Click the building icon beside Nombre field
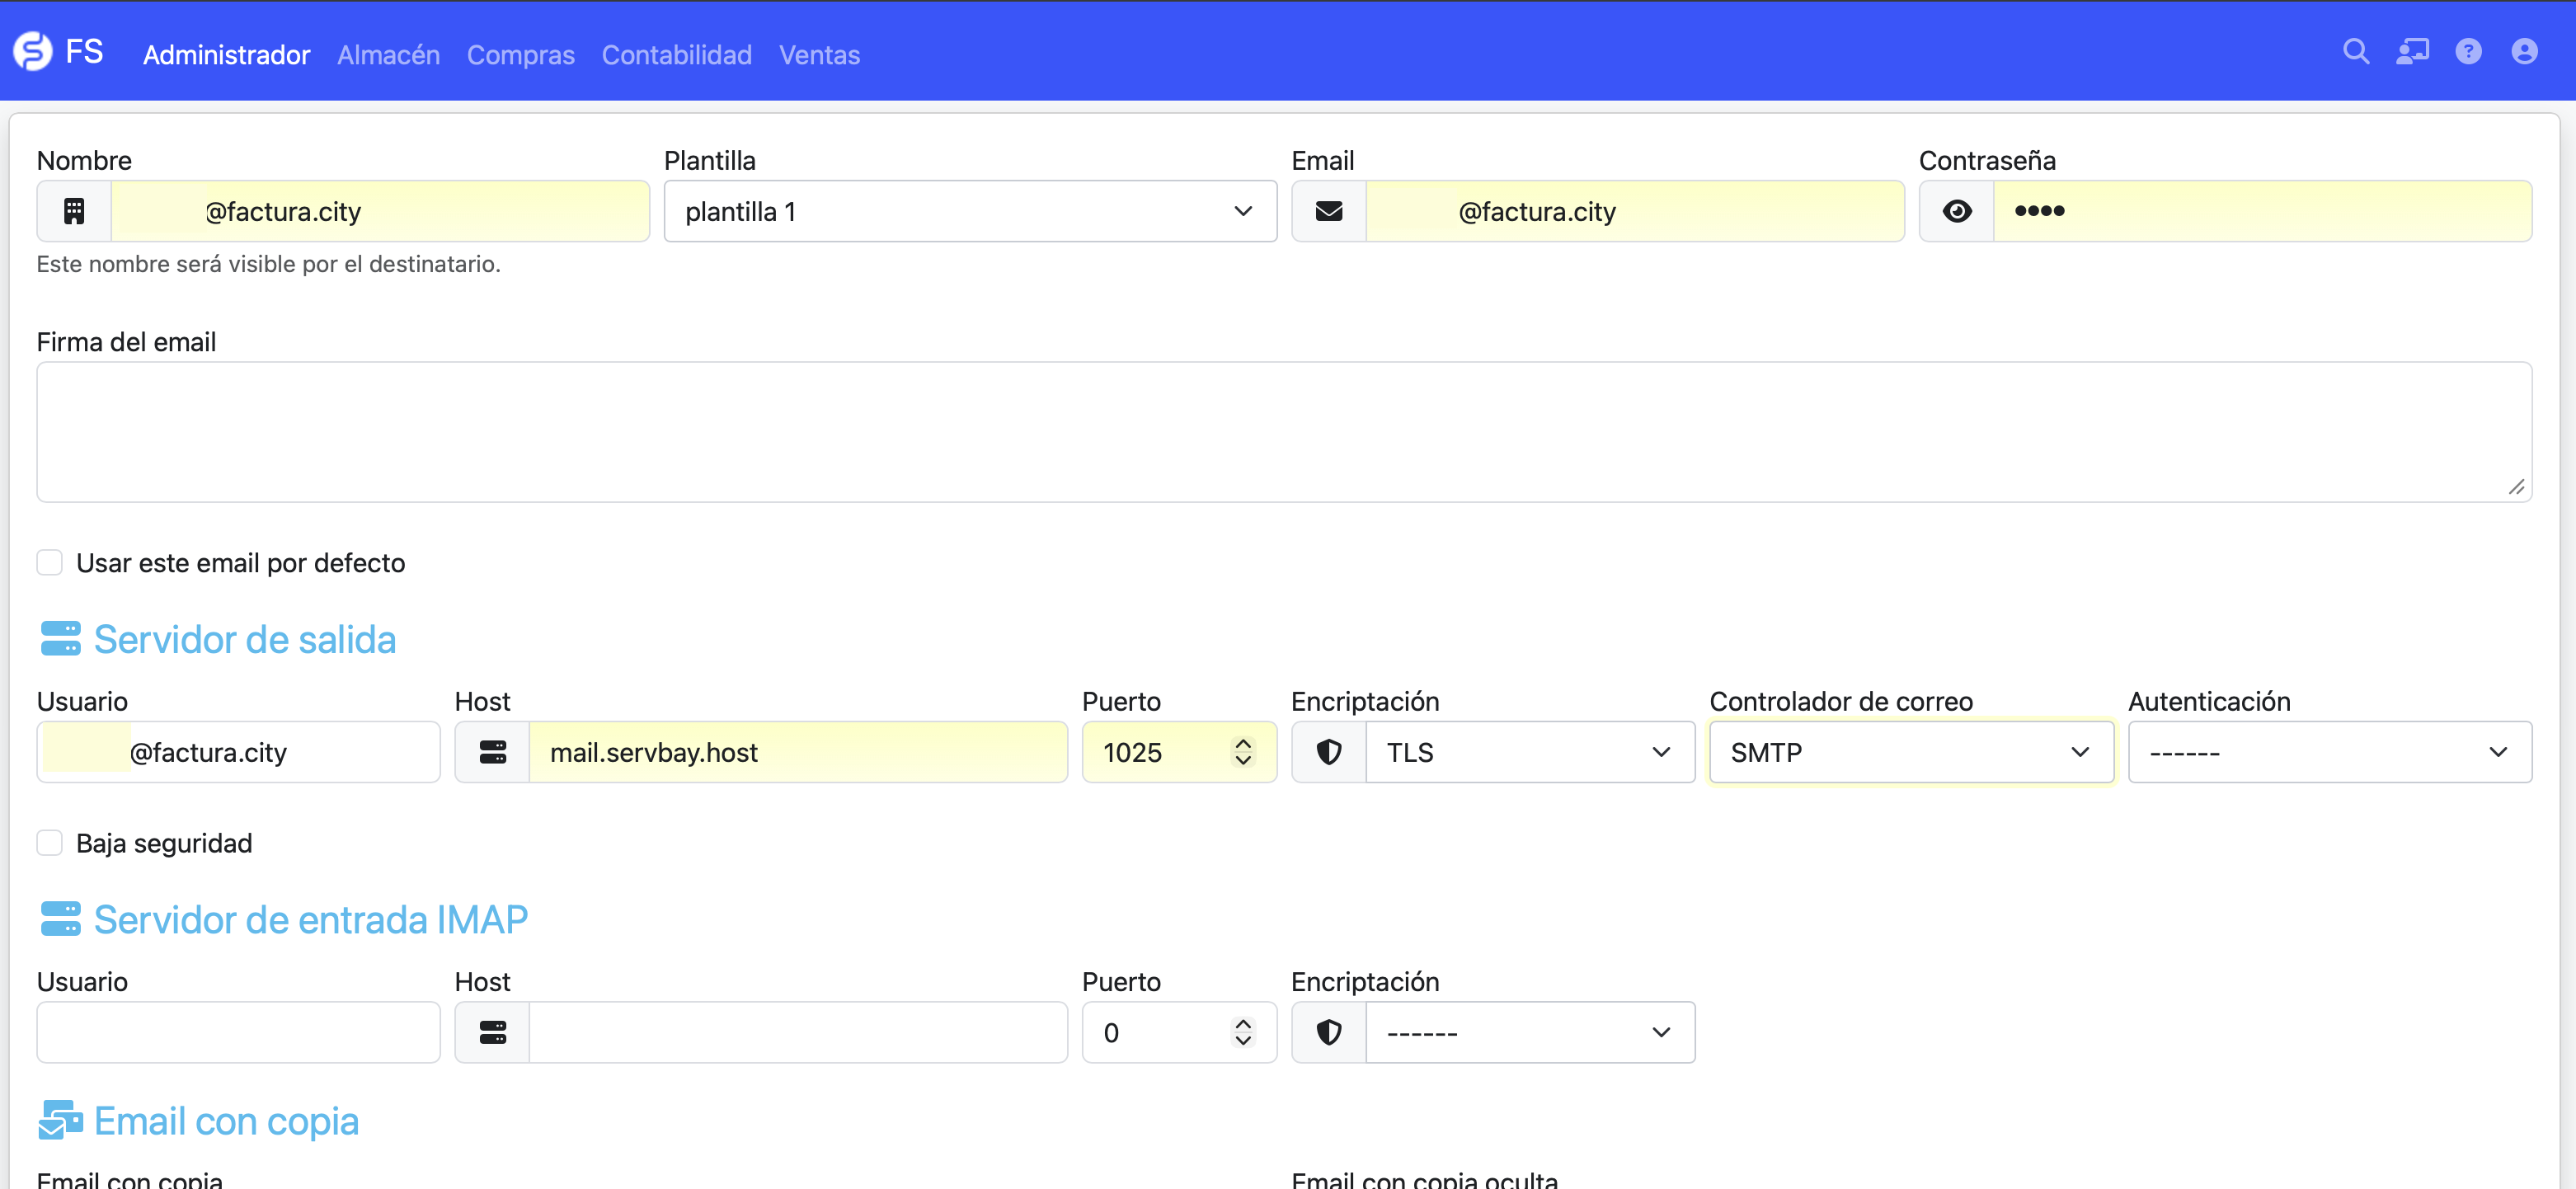 click(74, 211)
